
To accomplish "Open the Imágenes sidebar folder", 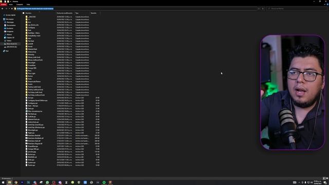I will (9, 31).
